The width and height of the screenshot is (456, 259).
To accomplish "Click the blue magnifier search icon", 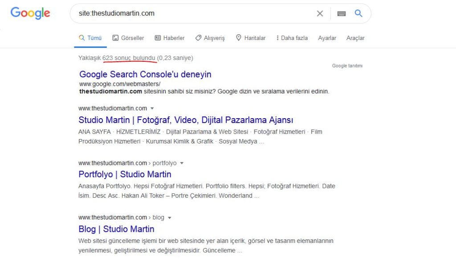I will coord(358,13).
